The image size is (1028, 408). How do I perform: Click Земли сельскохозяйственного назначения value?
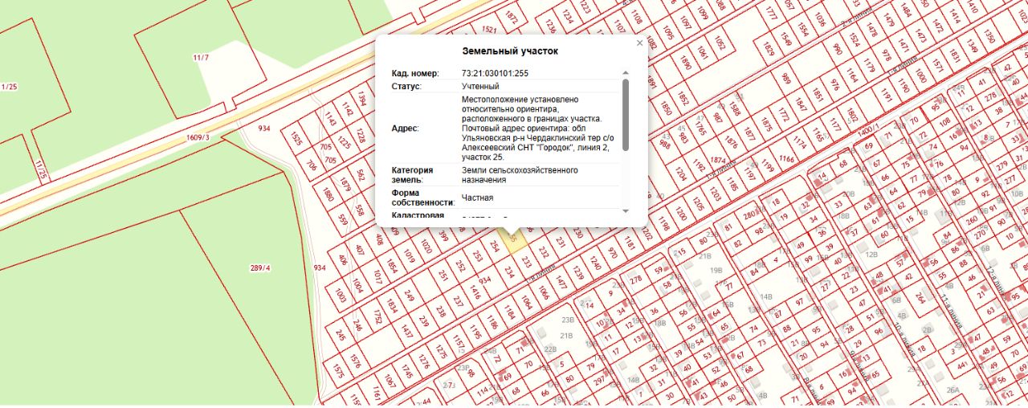520,175
